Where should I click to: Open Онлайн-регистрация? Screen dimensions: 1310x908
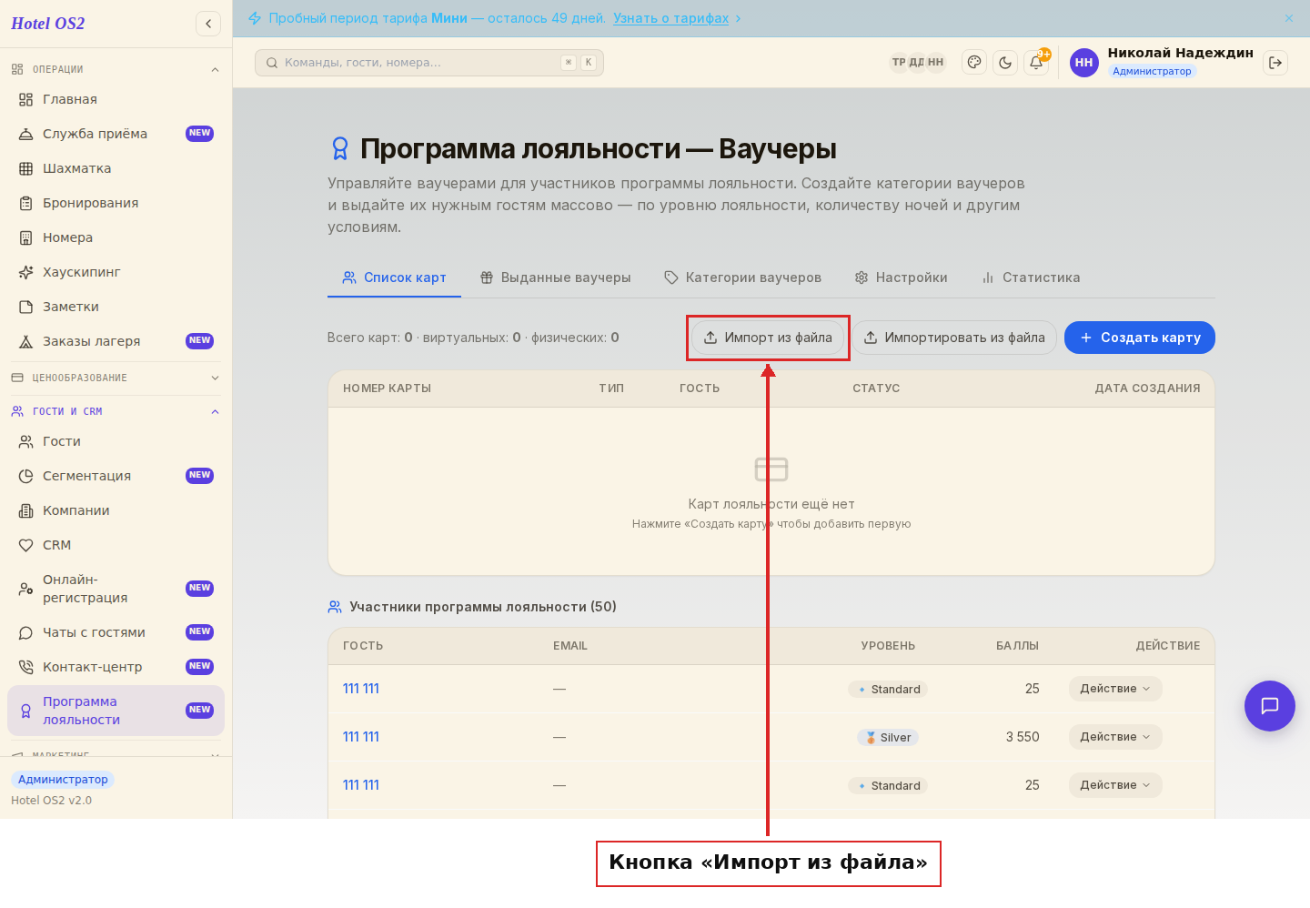[x=116, y=589]
